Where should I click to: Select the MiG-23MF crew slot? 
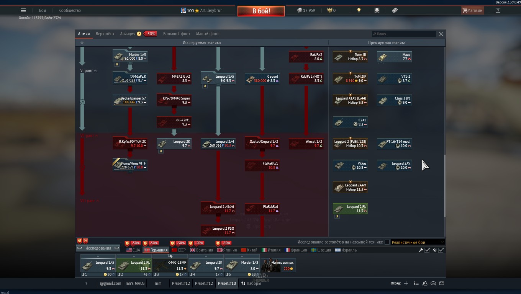[170, 265]
